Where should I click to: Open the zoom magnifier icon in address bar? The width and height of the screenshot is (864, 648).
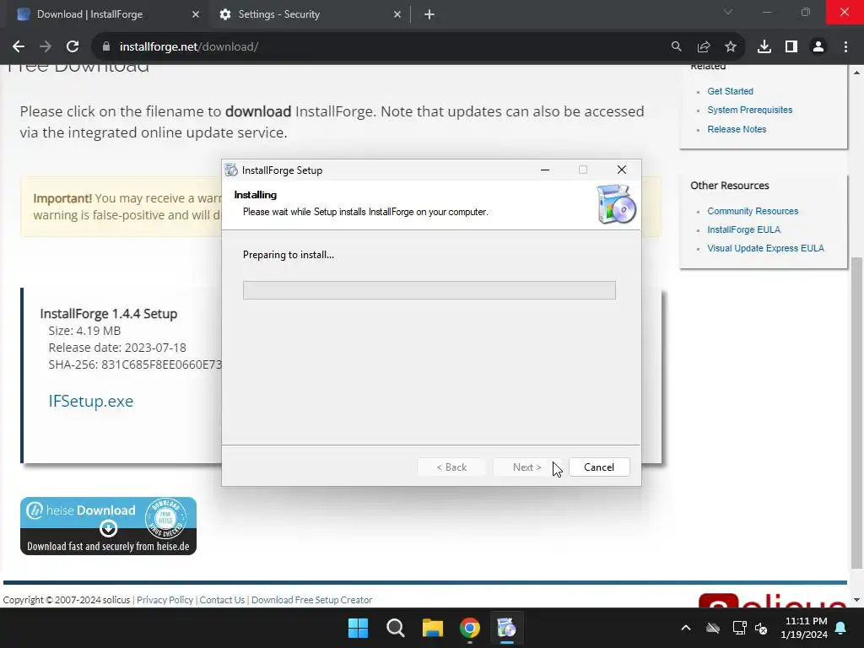[676, 47]
